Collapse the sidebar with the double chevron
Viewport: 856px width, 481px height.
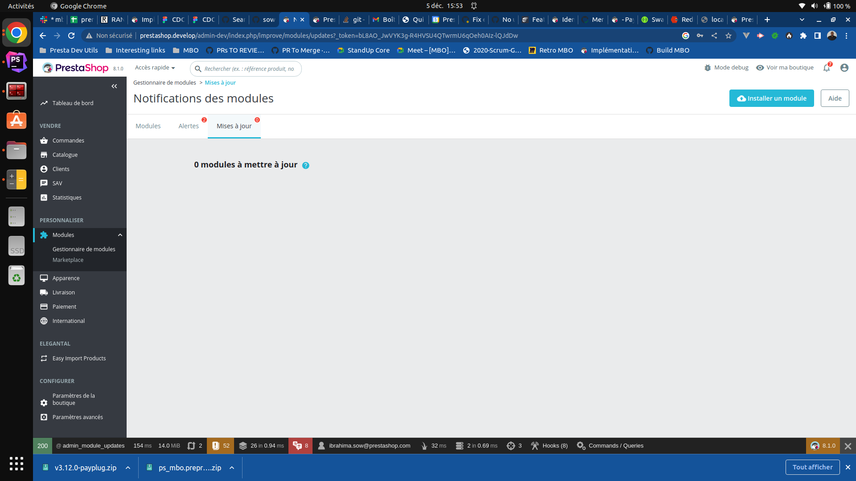point(114,86)
